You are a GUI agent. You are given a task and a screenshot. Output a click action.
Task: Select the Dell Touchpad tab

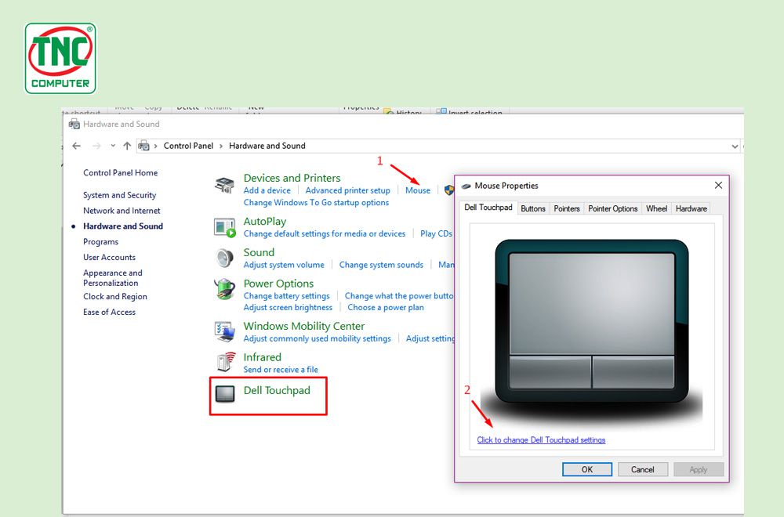pos(488,208)
